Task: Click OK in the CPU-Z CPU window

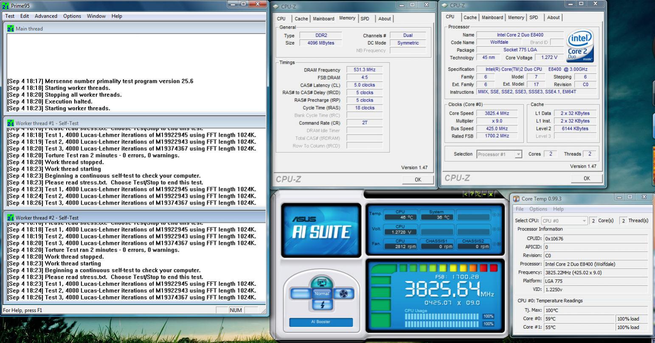Action: click(x=587, y=178)
